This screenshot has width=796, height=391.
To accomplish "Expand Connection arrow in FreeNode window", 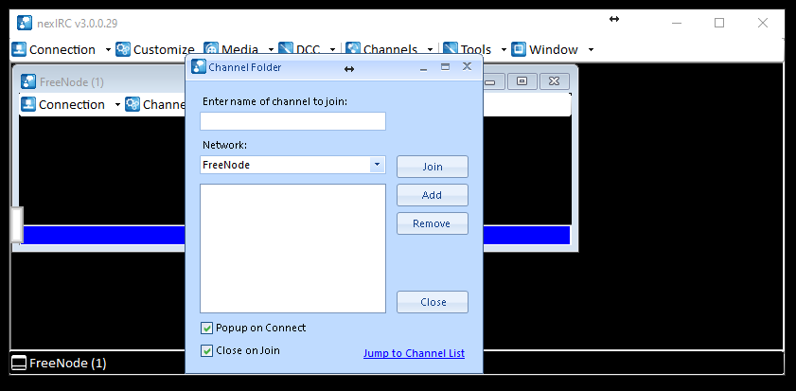I will pos(117,104).
